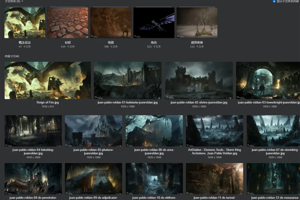
Task: Select the 04-falseking image thumbnail
Action: [x=33, y=131]
